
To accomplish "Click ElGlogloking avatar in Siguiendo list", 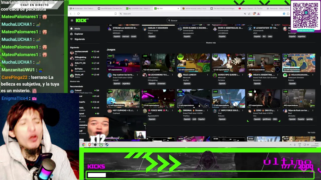I will [x=72, y=58].
